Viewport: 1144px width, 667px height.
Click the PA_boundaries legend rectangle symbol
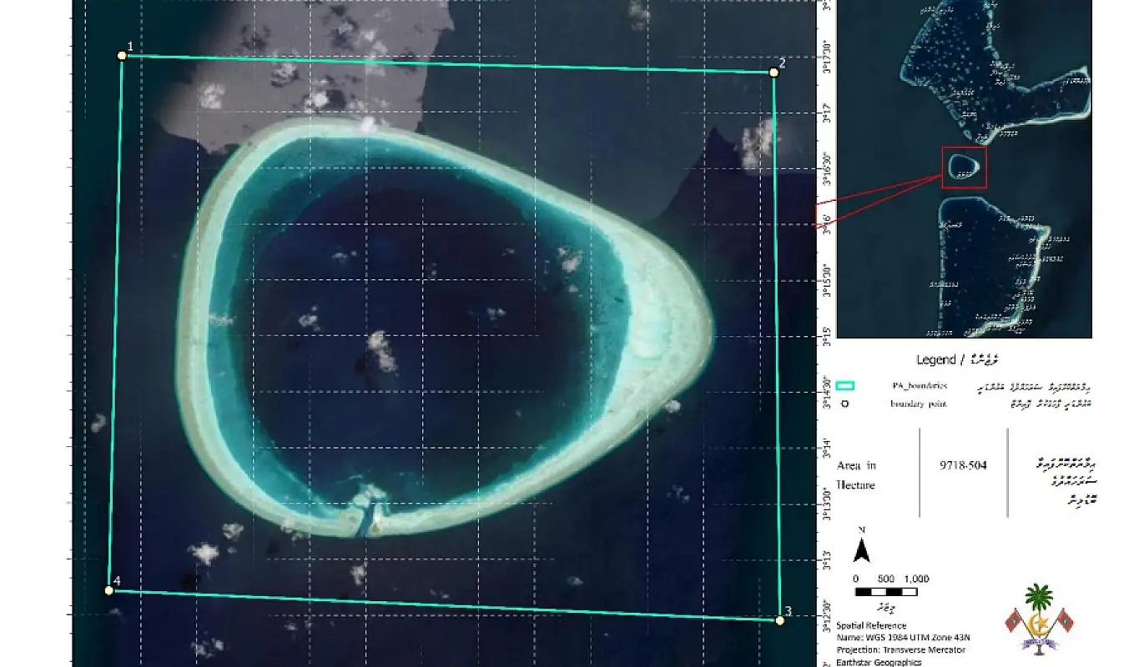click(845, 386)
